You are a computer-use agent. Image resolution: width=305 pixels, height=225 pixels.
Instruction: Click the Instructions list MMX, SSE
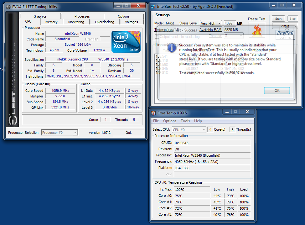93,76
